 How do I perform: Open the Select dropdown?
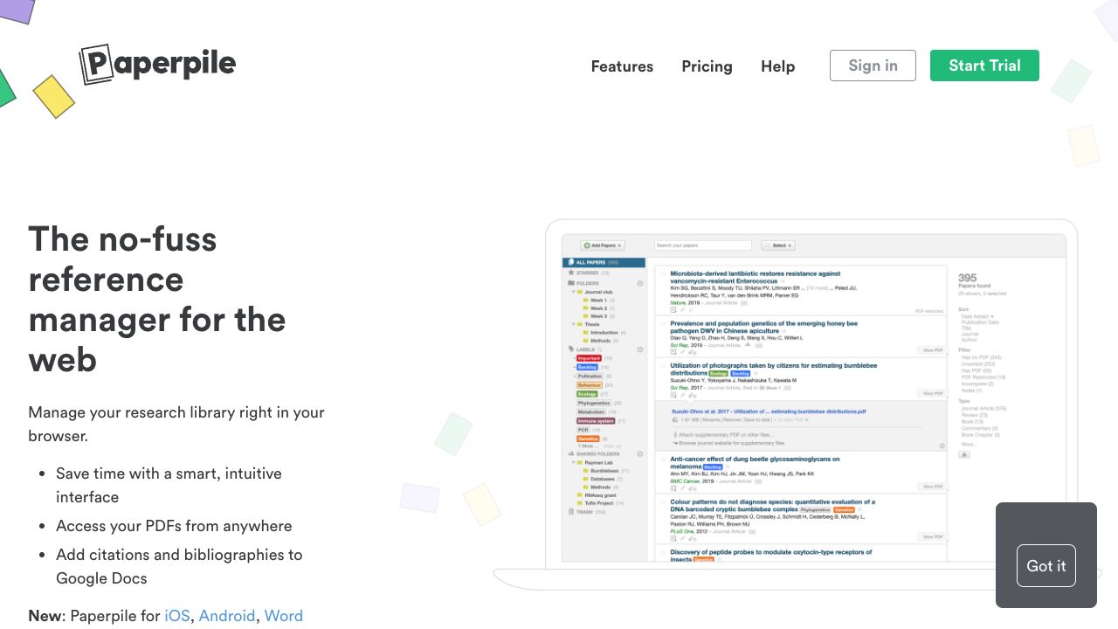coord(777,245)
